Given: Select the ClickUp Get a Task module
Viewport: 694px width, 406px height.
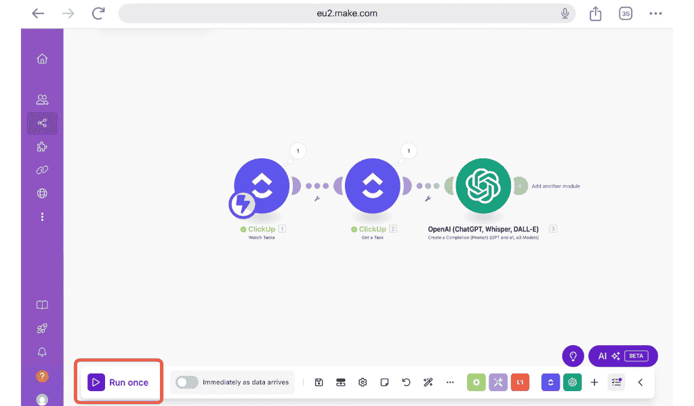Looking at the screenshot, I should click(x=372, y=186).
